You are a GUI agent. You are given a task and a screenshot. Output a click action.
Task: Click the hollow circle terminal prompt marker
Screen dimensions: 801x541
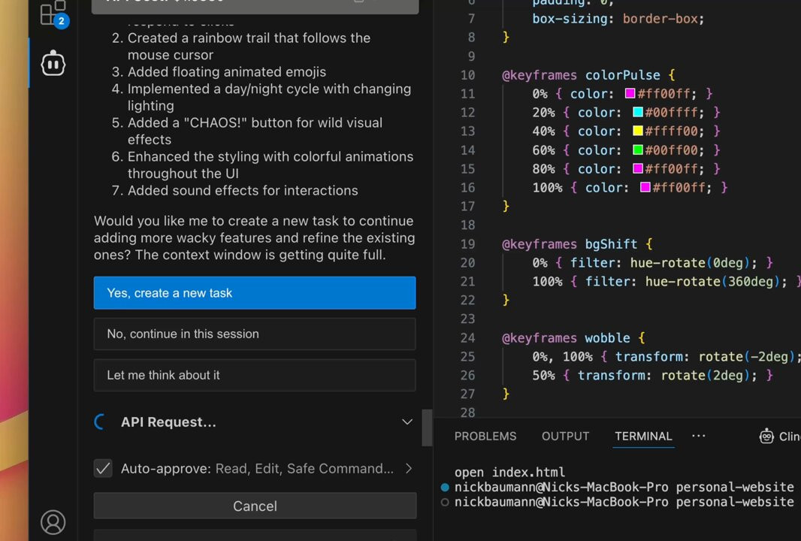445,502
